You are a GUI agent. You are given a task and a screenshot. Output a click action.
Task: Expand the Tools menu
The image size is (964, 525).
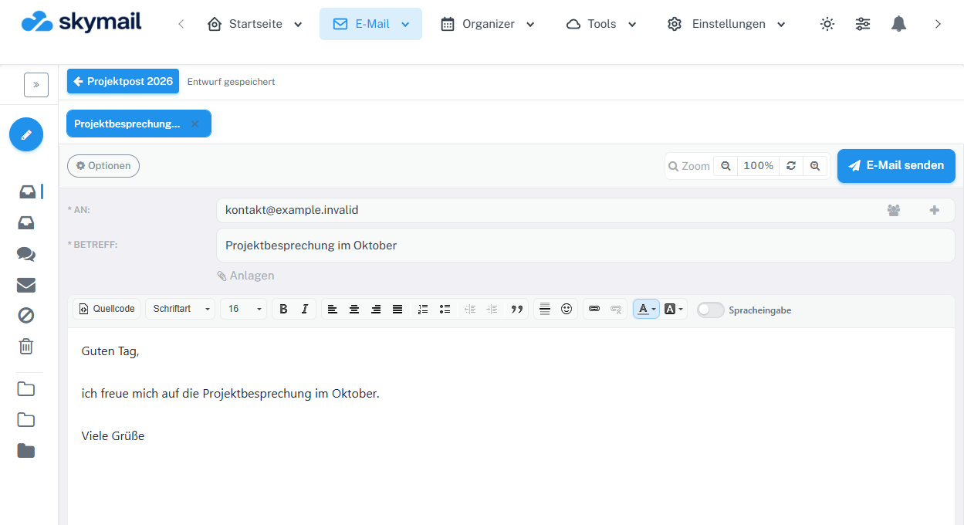[x=601, y=24]
